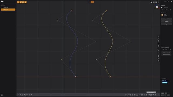The image size is (173, 97).
Task: Toggle the face selection mode orange button
Action: 23,2
